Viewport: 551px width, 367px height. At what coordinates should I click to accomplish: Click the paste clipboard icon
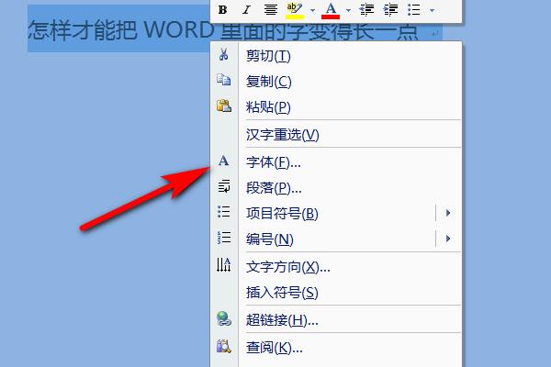tap(224, 106)
